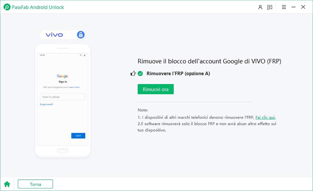Screen dimensions: 313x191
Task: Open the hamburger menu
Action: point(284,7)
